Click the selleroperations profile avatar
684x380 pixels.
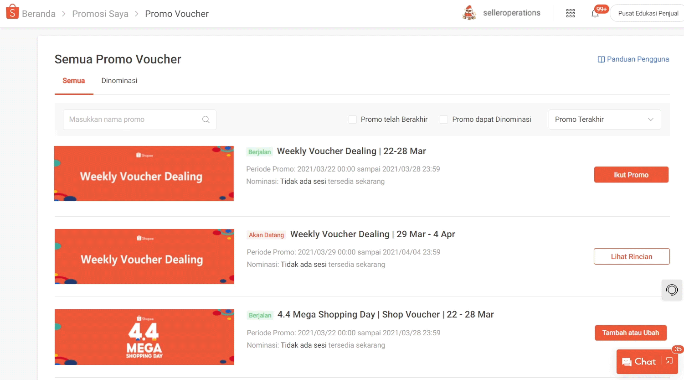click(x=469, y=13)
